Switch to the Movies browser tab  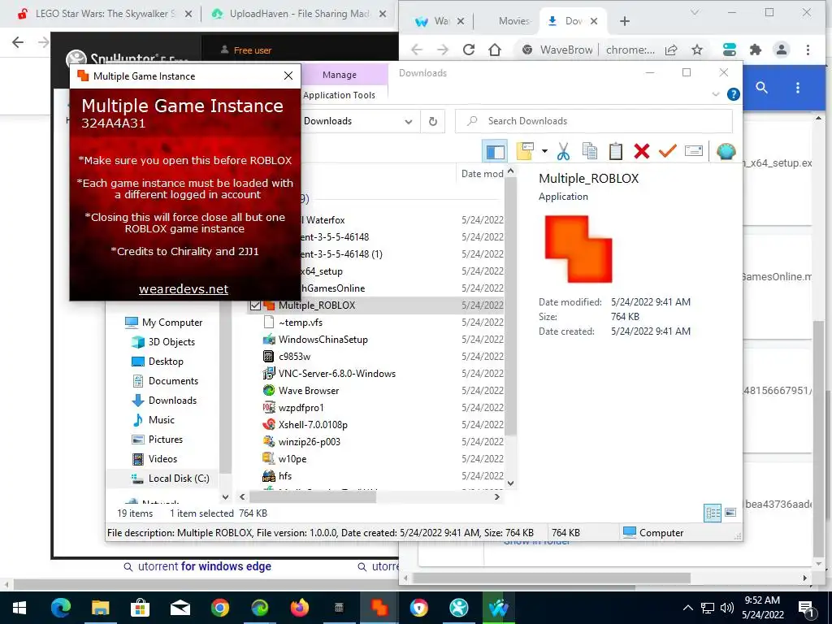pos(513,20)
